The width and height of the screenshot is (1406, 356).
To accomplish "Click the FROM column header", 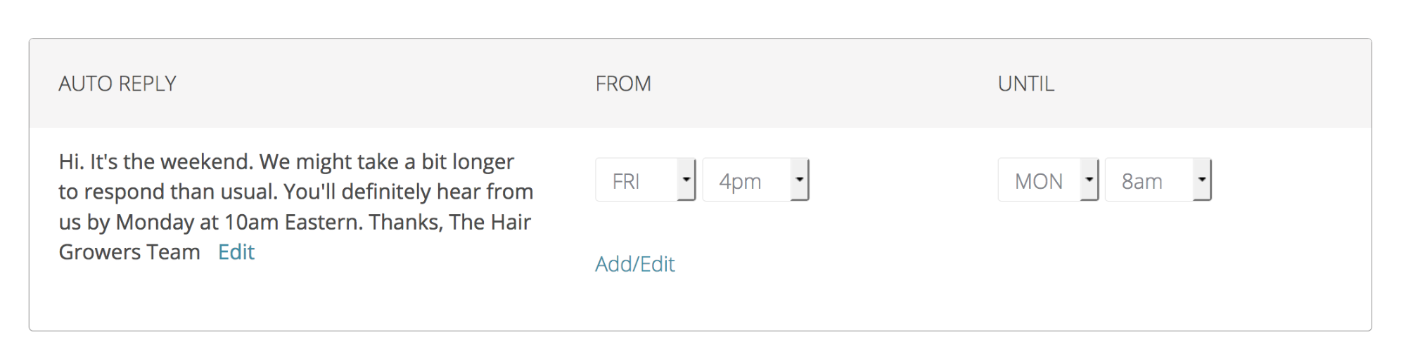I will (623, 84).
